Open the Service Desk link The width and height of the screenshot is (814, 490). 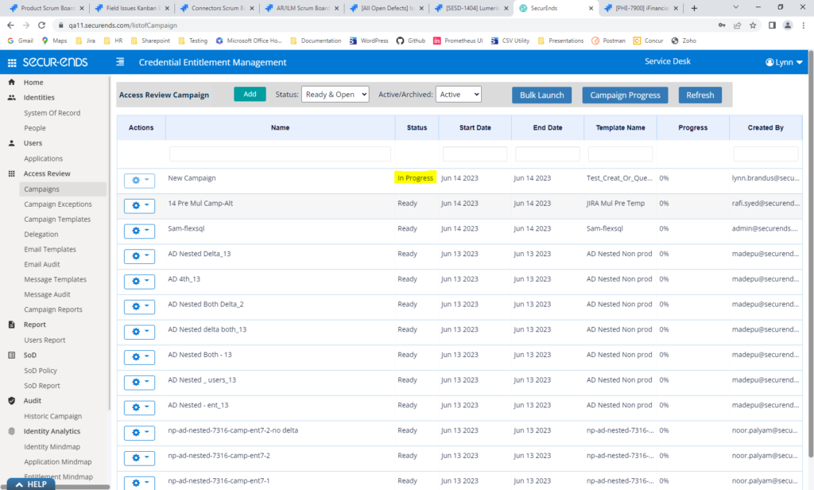pos(667,61)
